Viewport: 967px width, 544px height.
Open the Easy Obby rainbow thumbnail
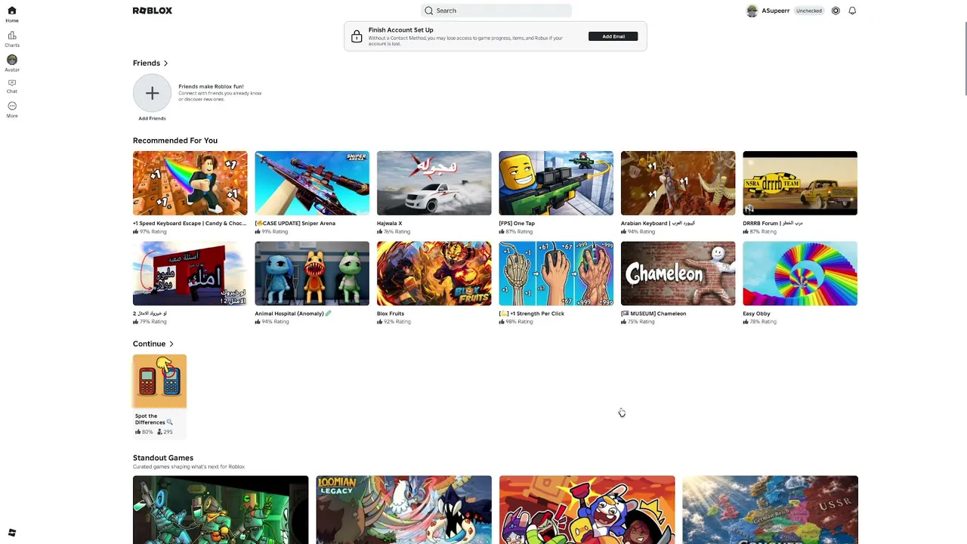(800, 274)
